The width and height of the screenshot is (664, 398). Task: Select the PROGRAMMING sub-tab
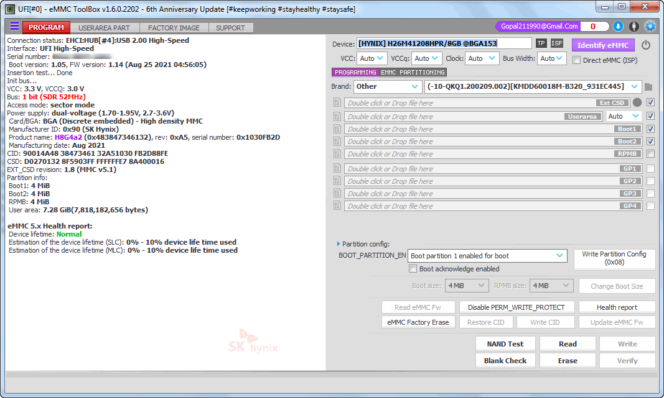point(355,72)
